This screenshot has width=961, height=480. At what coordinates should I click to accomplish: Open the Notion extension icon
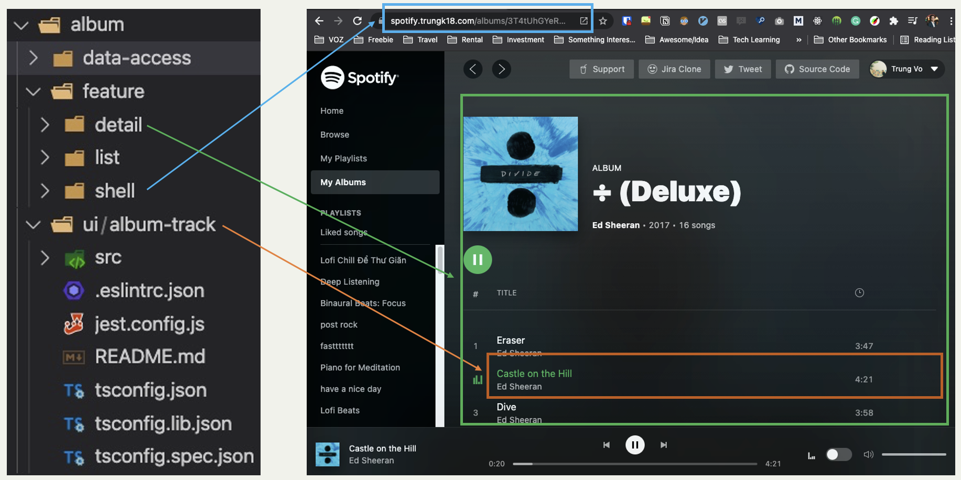click(x=665, y=21)
